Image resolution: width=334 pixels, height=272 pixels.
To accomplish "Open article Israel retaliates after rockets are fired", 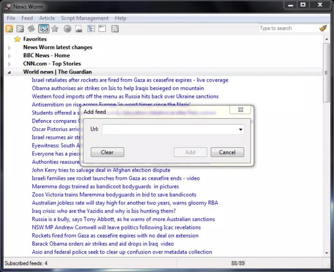I will tap(130, 80).
